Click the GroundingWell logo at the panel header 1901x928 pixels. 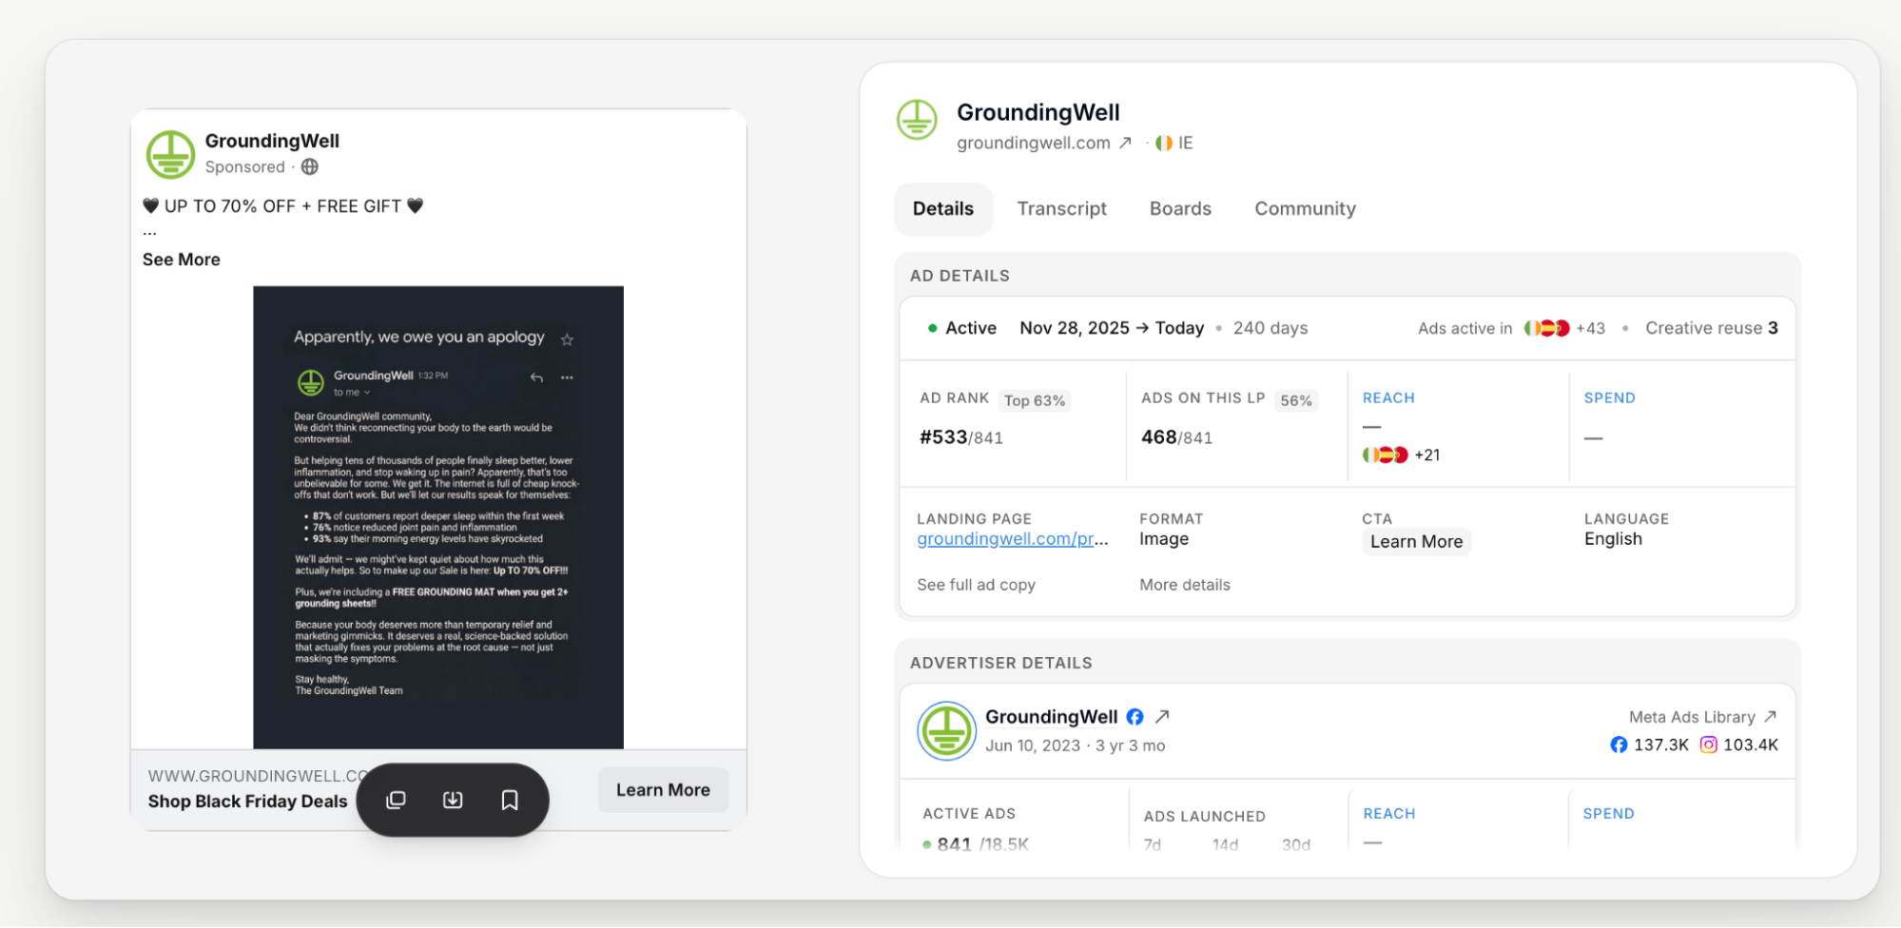tap(918, 121)
